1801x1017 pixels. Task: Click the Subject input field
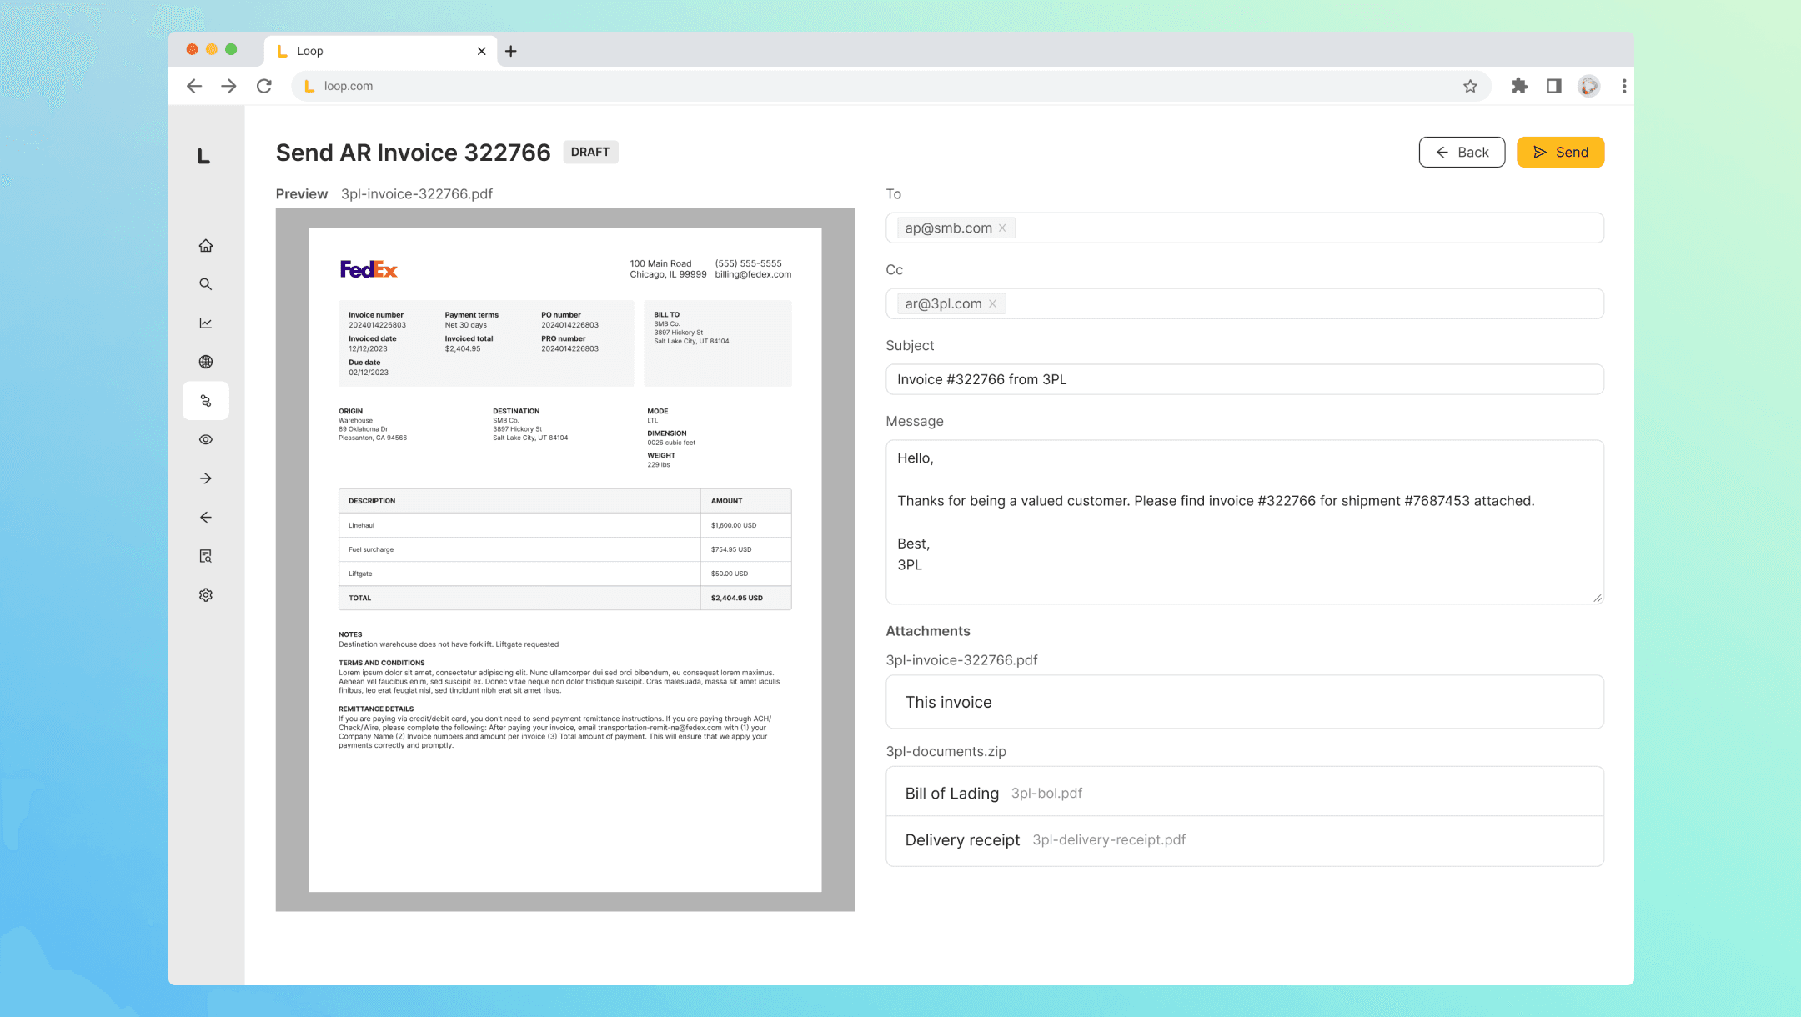point(1244,380)
